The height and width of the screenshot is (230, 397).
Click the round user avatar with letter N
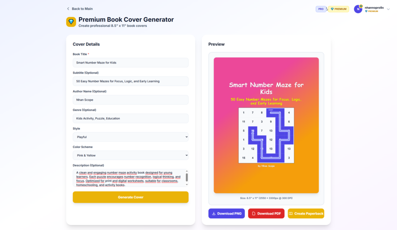tap(358, 9)
